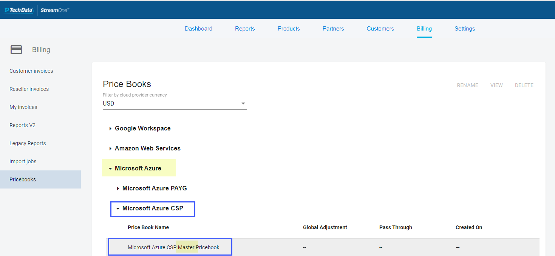The image size is (555, 256).
Task: Go to the Partners tab
Action: click(x=333, y=29)
